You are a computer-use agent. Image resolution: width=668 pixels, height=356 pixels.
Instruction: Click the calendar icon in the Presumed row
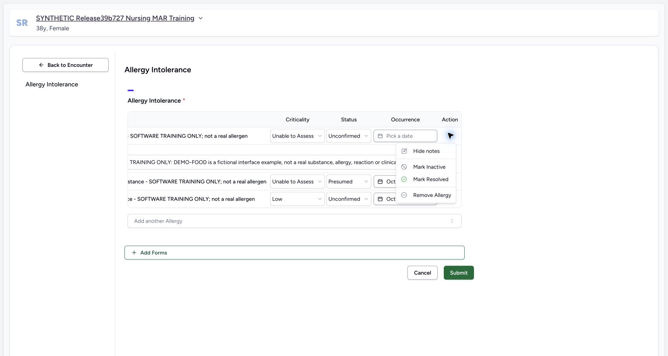pos(380,182)
